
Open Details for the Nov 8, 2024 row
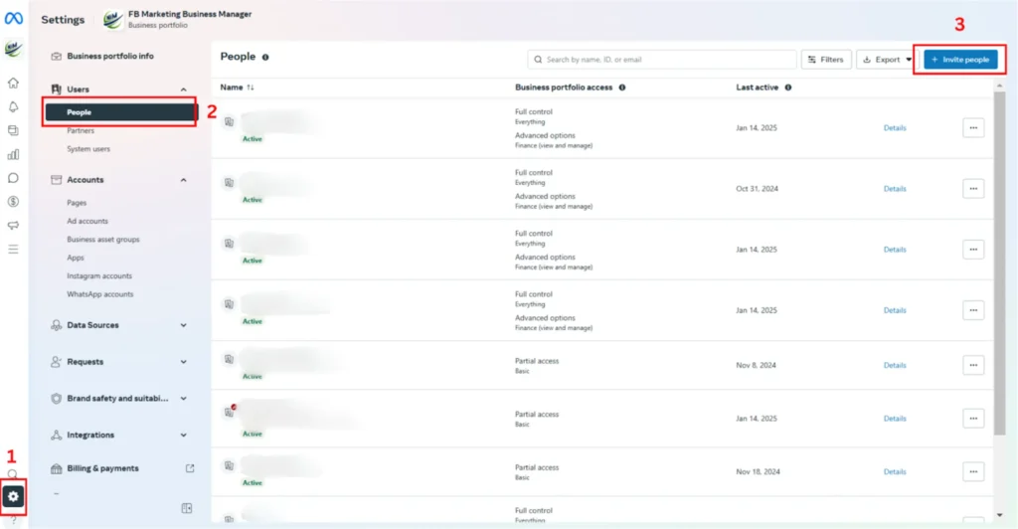coord(895,366)
